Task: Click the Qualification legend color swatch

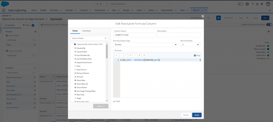Action: [x=268, y=46]
